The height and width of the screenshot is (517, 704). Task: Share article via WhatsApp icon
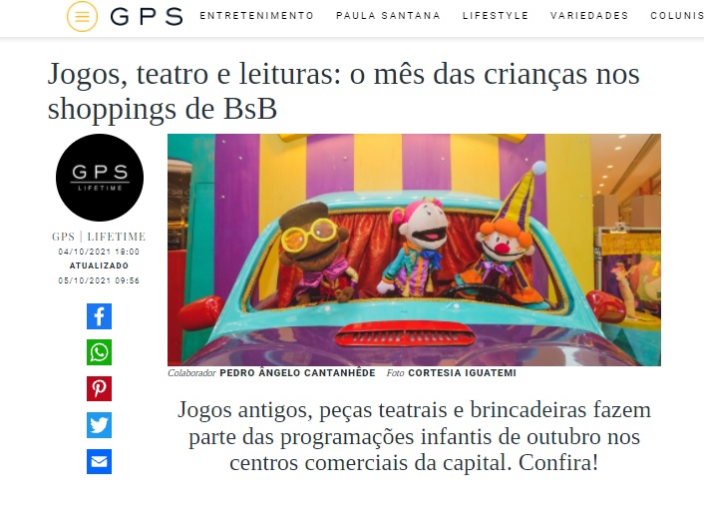tap(100, 352)
